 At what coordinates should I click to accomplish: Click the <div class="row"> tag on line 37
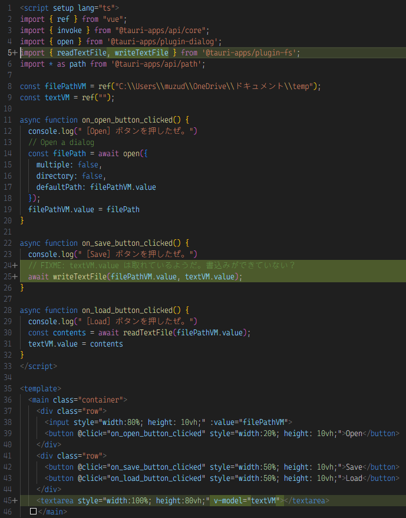tap(72, 411)
